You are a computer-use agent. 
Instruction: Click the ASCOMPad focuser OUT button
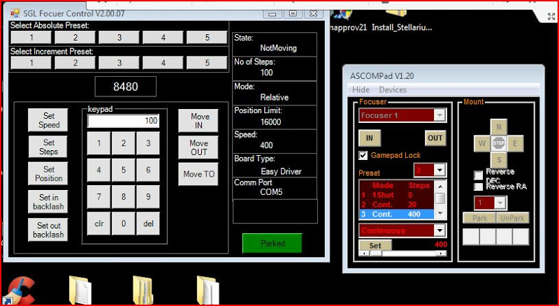[435, 138]
